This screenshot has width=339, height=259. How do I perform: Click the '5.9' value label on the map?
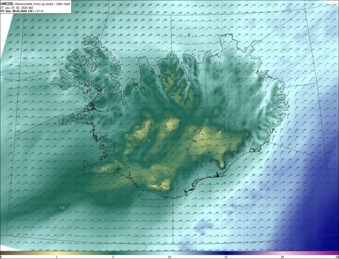[260, 83]
